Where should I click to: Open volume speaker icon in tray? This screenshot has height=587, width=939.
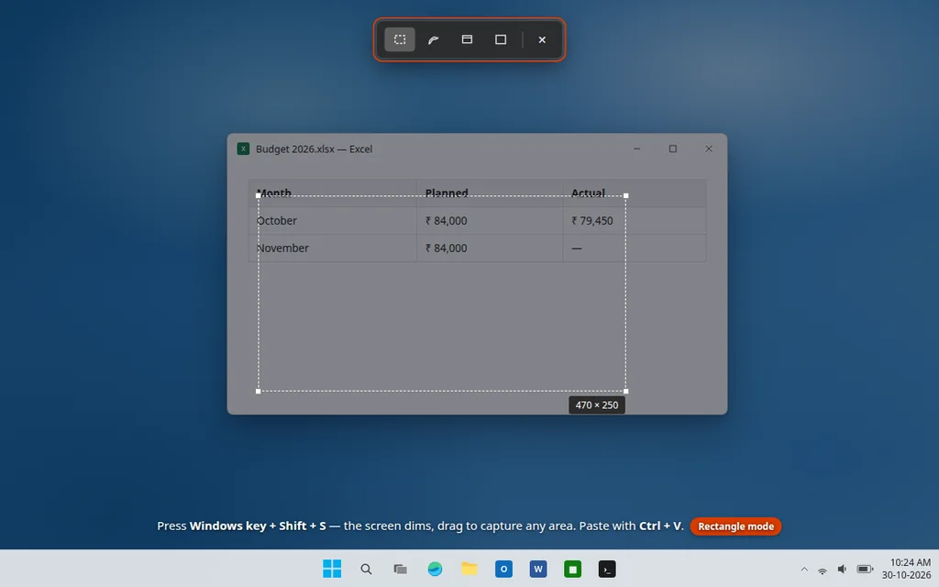point(842,569)
